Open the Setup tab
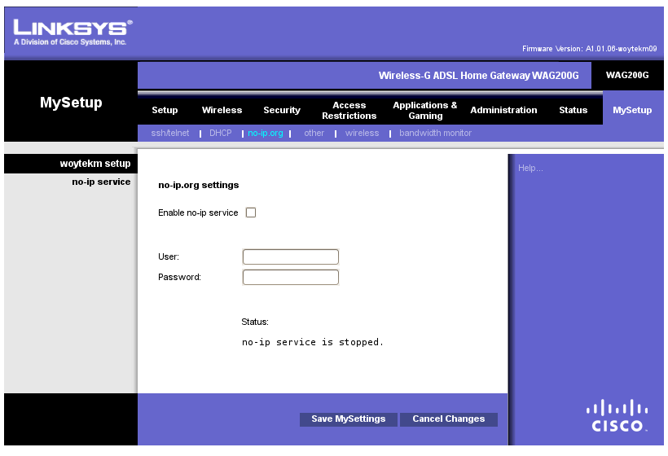Viewport: 668px width, 456px height. click(165, 111)
